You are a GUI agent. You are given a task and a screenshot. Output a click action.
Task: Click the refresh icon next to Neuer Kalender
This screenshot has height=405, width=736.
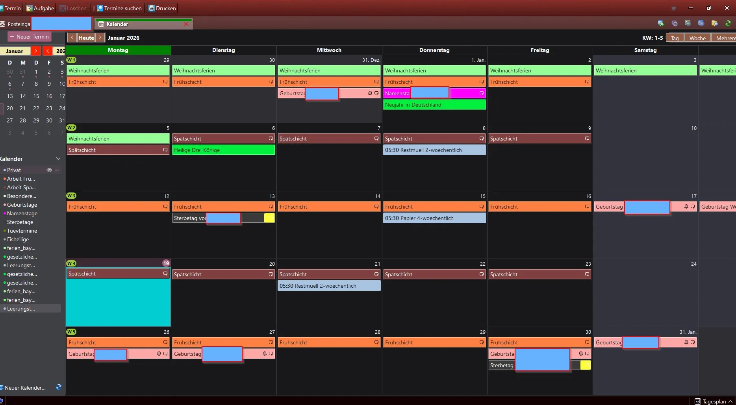pos(59,387)
